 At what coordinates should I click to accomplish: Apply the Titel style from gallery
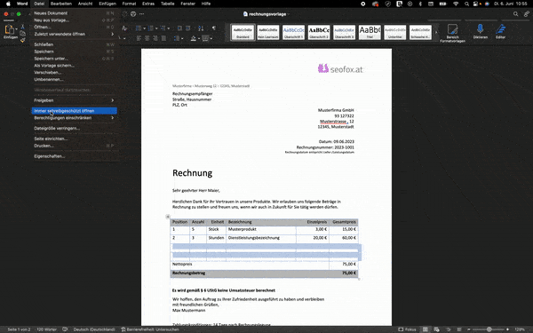point(370,32)
